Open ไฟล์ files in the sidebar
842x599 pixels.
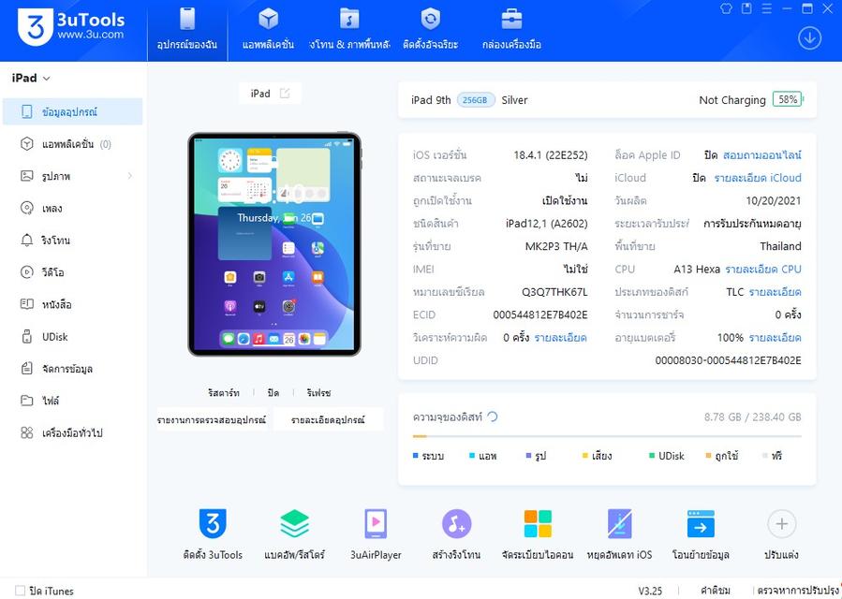tap(72, 401)
